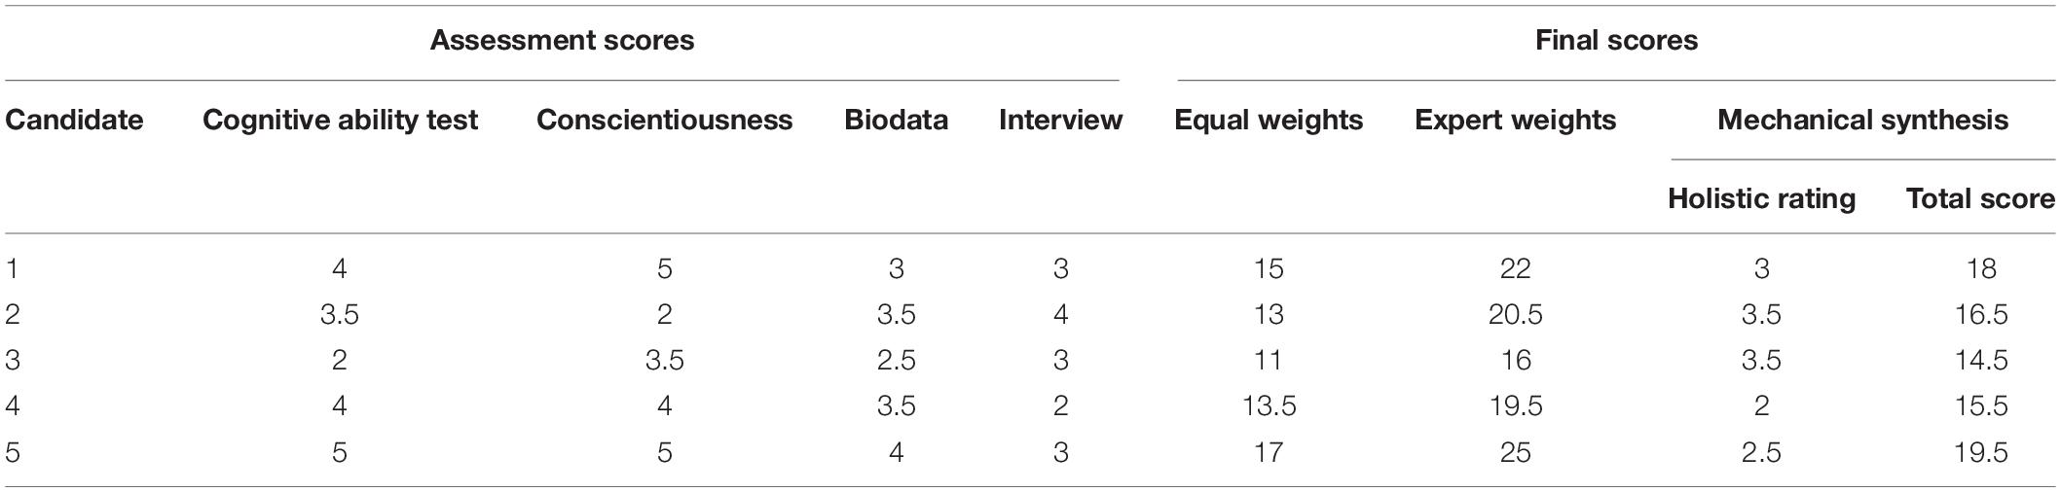Click the Holistic rating column header
Viewport: 2061px width, 492px height.
(x=1761, y=199)
